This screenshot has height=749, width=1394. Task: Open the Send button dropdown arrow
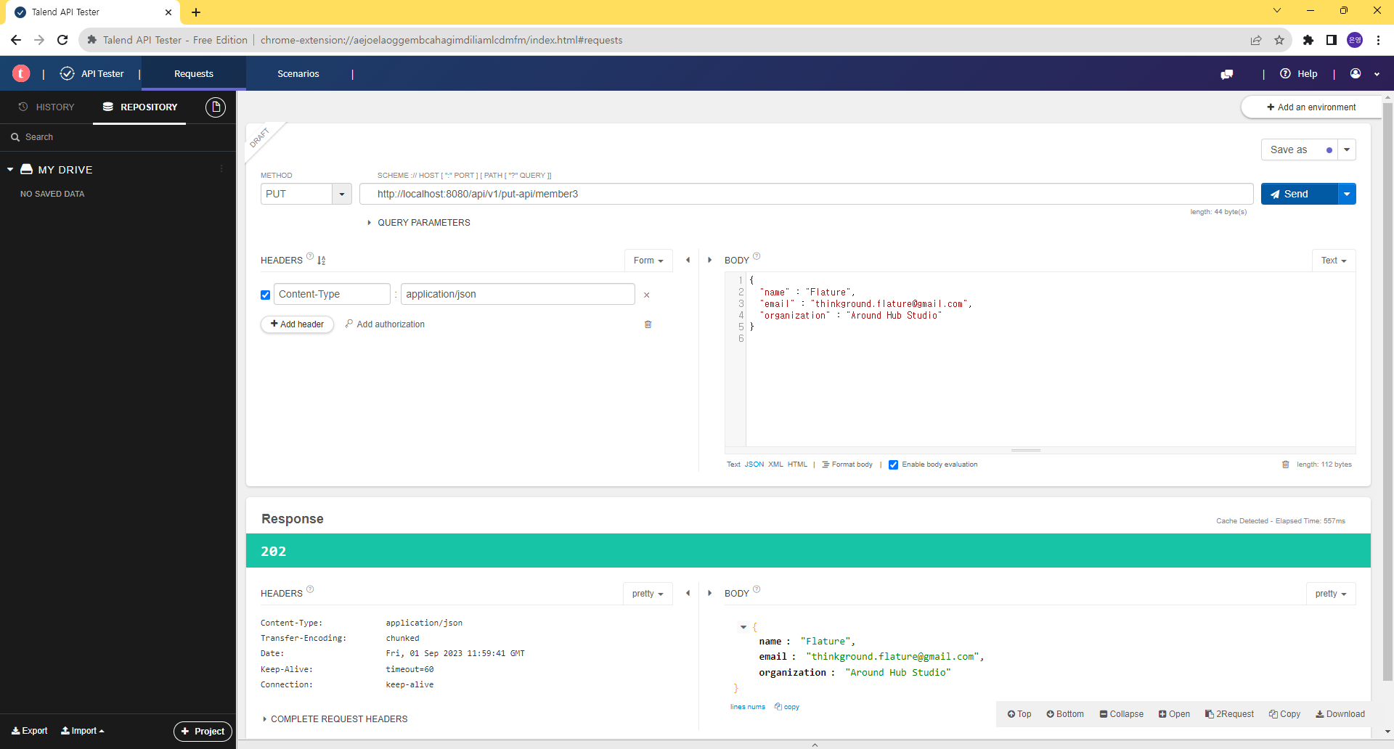pos(1347,194)
